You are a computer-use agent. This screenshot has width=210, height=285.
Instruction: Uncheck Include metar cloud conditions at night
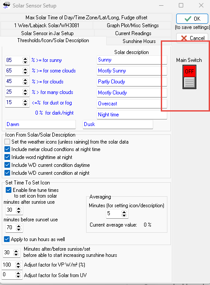(7, 149)
